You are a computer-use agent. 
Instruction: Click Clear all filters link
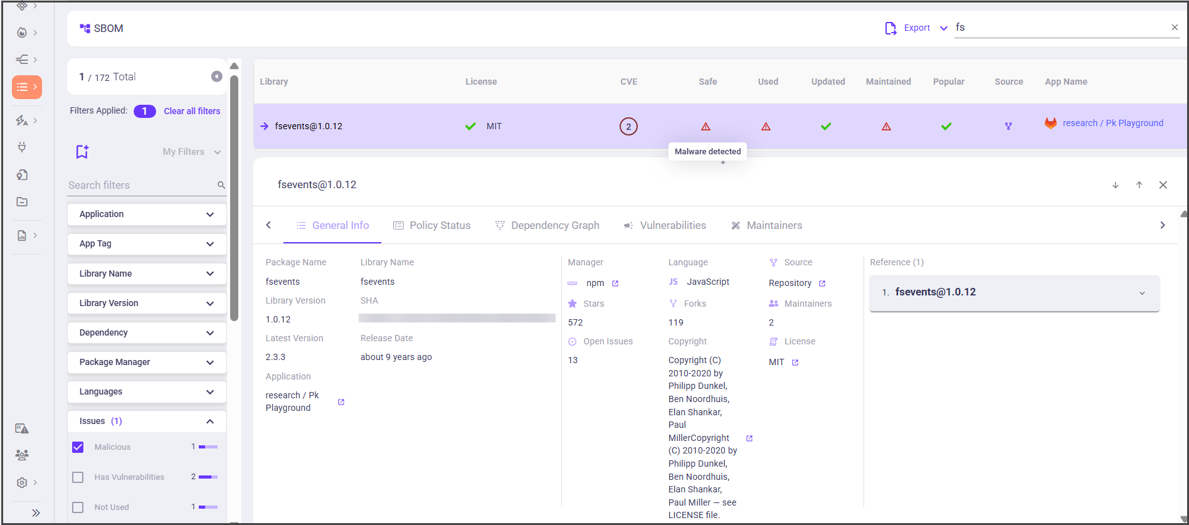coord(192,111)
